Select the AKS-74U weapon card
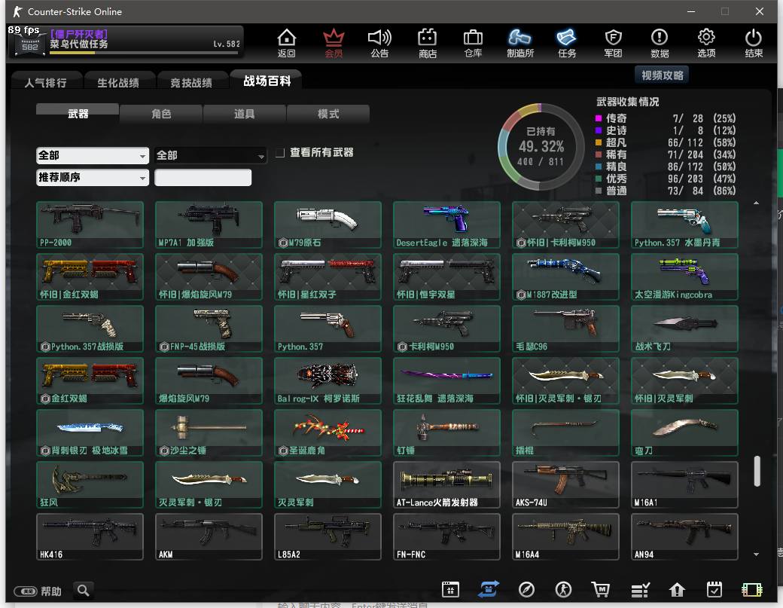Viewport: 783px width, 608px height. tap(565, 484)
